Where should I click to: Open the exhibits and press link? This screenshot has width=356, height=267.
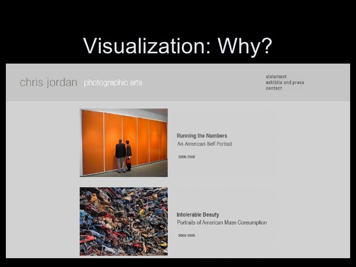tap(285, 83)
